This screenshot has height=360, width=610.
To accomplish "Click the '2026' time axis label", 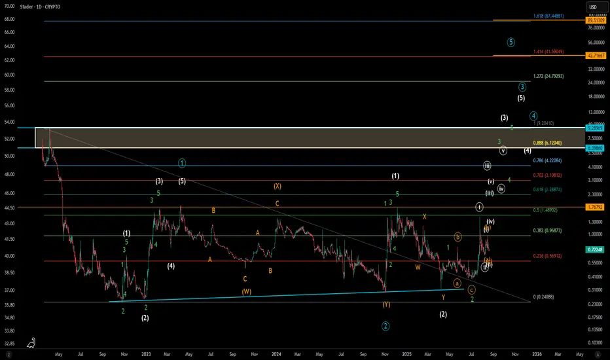I will coord(537,354).
